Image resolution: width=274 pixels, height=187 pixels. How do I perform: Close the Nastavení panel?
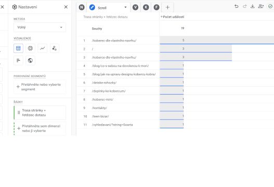tap(66, 7)
